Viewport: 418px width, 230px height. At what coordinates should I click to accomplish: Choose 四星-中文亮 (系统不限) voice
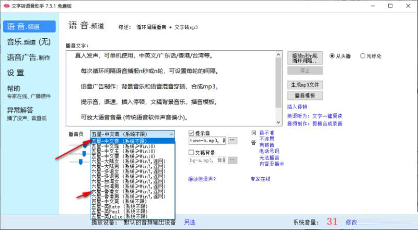click(133, 201)
